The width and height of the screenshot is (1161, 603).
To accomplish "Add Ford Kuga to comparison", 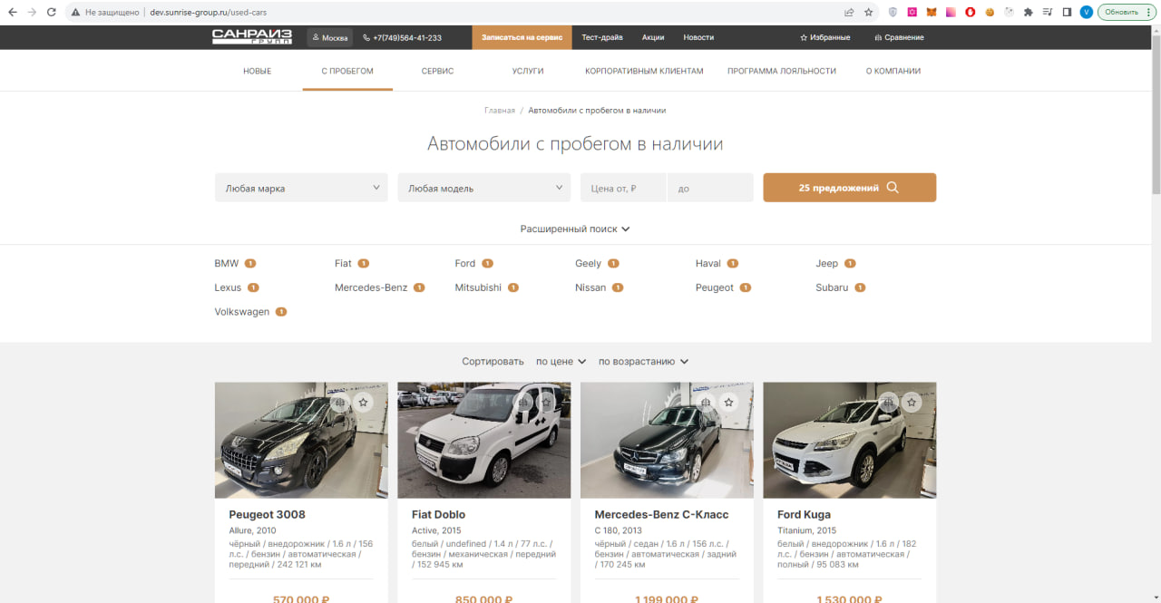I will pyautogui.click(x=889, y=402).
